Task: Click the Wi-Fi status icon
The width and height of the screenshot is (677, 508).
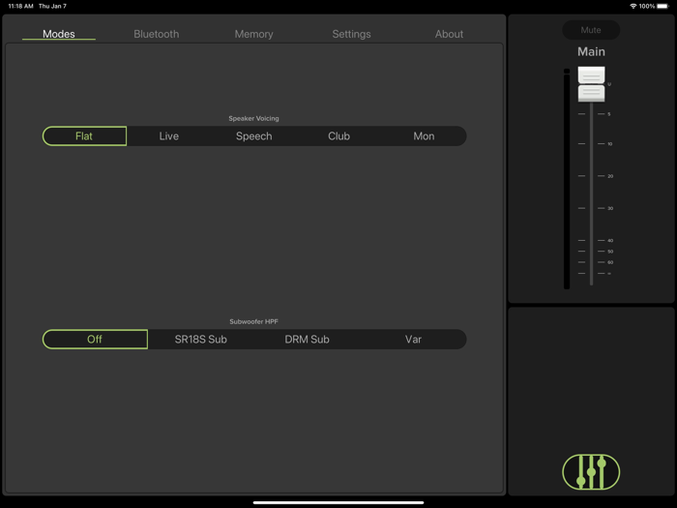Action: click(x=633, y=6)
